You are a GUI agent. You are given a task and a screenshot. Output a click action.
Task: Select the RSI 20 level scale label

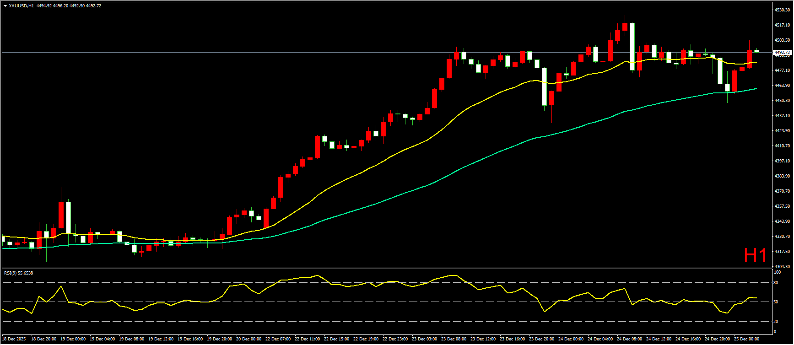pos(776,321)
